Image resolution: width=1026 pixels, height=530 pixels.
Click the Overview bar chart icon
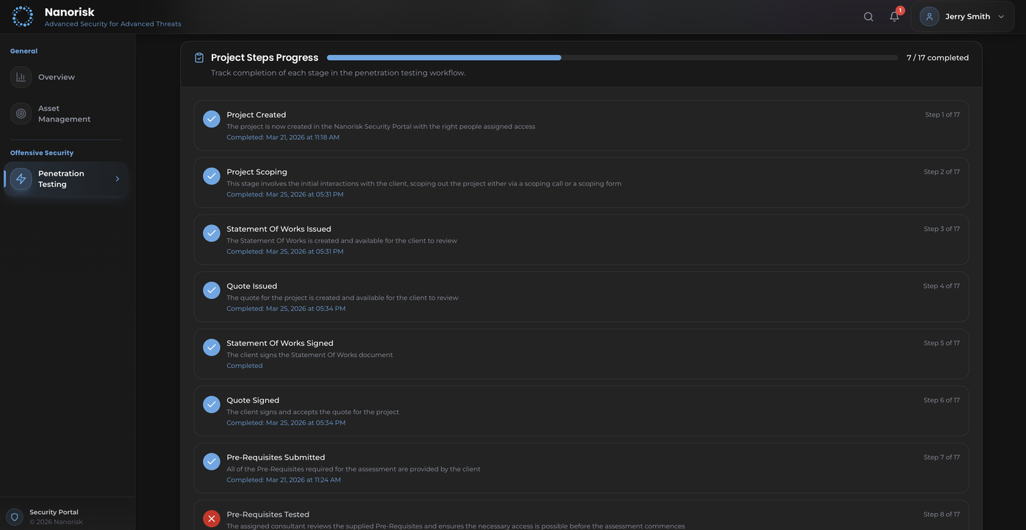pos(21,77)
